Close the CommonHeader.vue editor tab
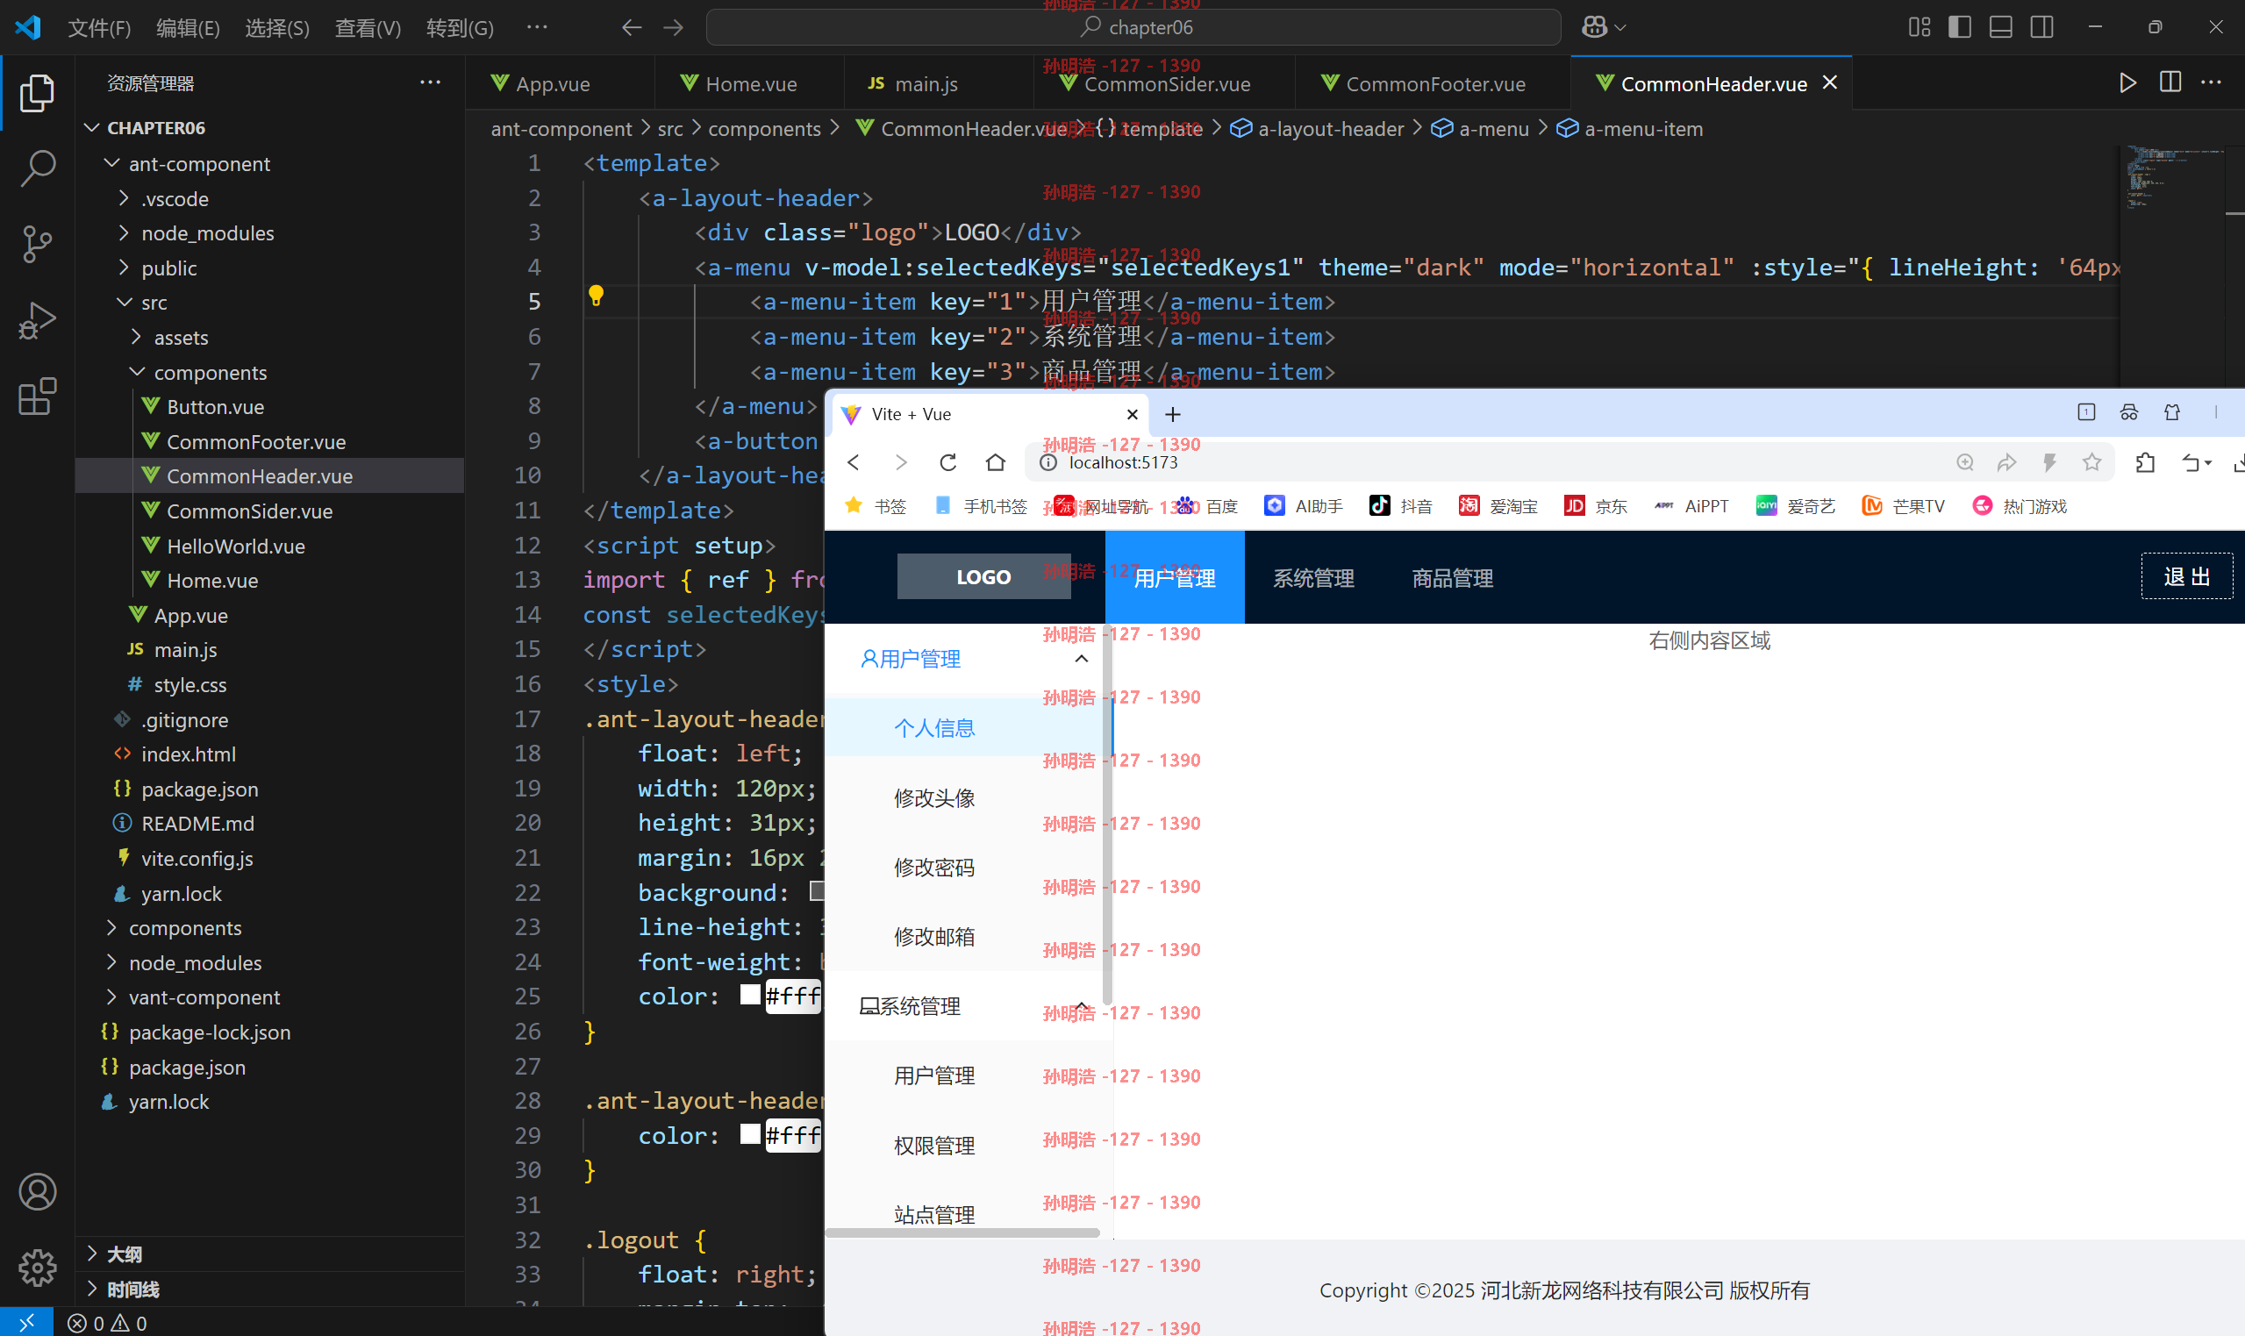The height and width of the screenshot is (1336, 2245). [x=1830, y=82]
